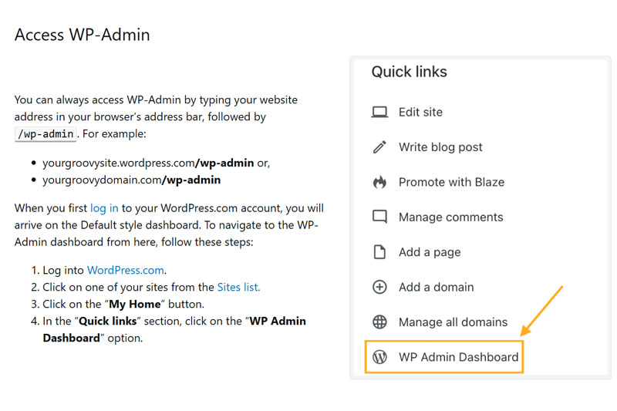
Task: Click the Access WP-Admin heading
Action: pos(83,35)
